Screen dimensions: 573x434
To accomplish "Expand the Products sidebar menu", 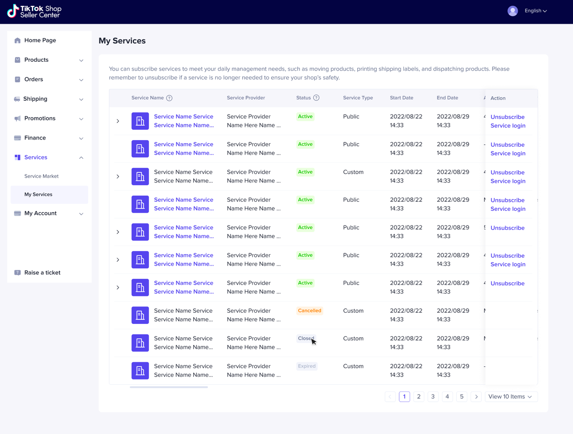I will point(81,60).
